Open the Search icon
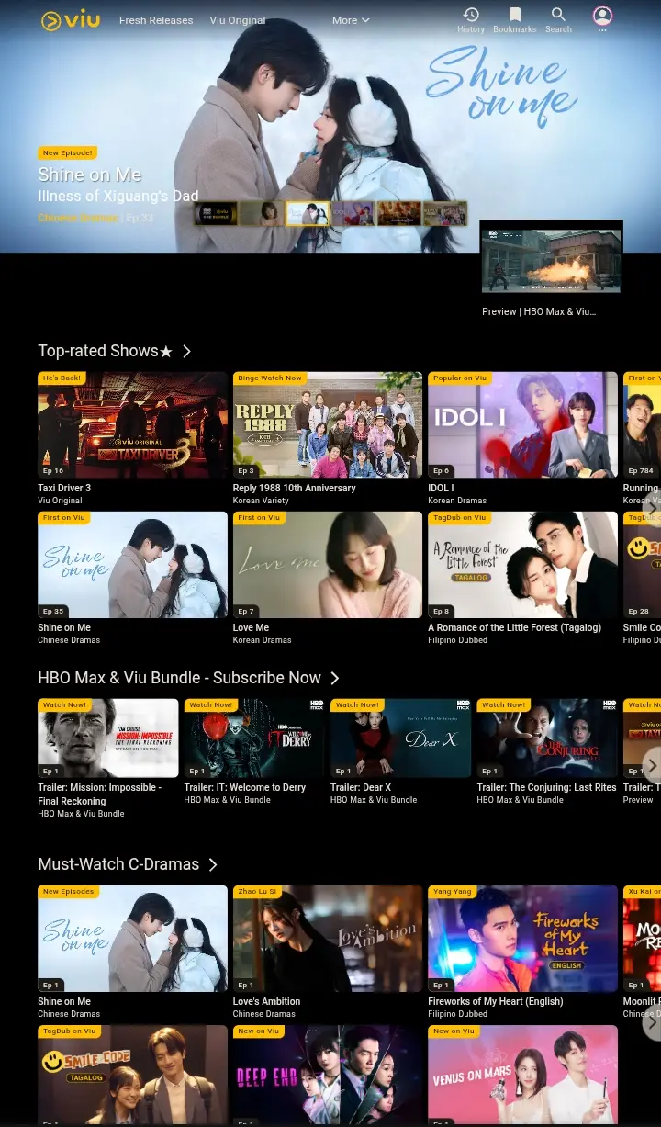Viewport: 661px width, 1127px height. (558, 19)
